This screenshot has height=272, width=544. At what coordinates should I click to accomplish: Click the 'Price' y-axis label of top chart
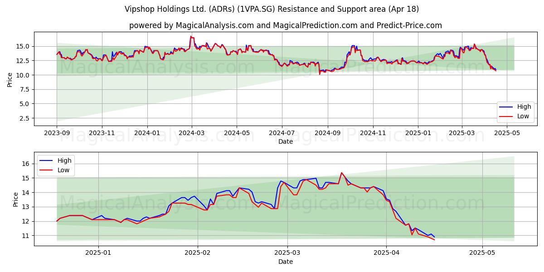[10, 79]
